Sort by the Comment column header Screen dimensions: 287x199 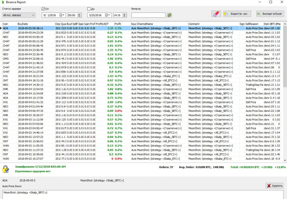(213, 24)
